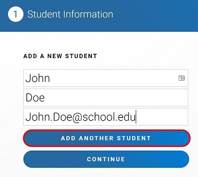Click the Student Information heading text
This screenshot has height=177, width=198.
coord(70,14)
